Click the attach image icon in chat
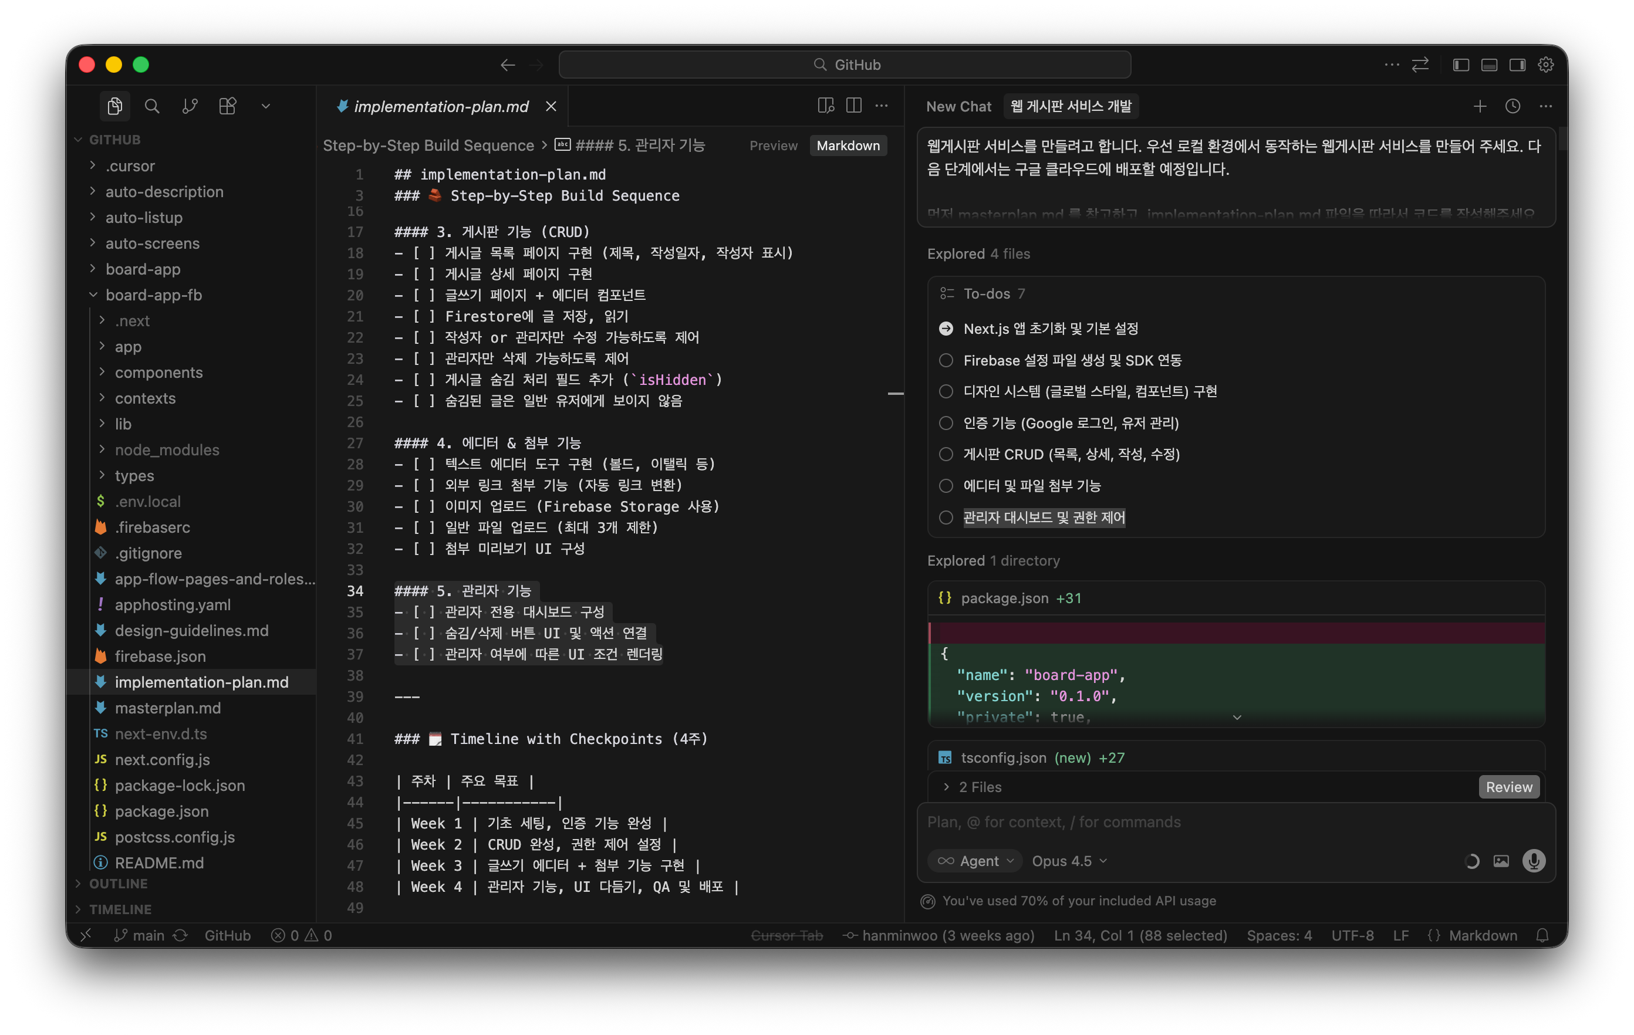 [1501, 861]
